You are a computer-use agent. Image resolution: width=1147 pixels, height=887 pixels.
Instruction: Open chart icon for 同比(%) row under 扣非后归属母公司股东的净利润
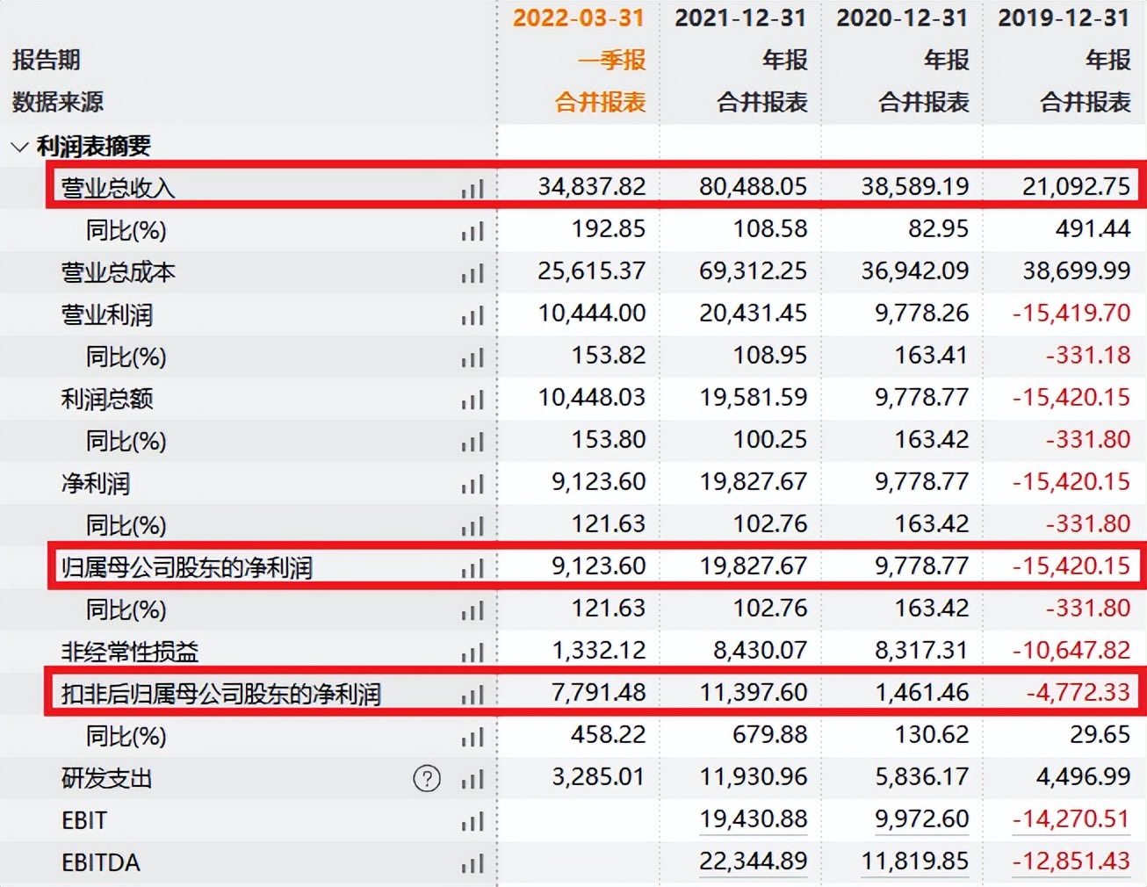(473, 736)
